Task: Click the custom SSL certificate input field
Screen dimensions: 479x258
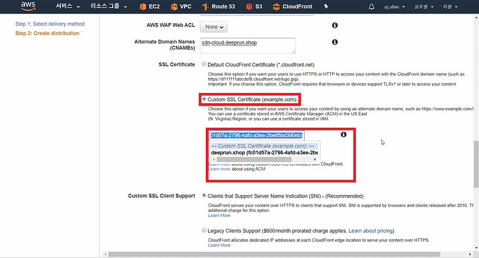Action: 256,135
